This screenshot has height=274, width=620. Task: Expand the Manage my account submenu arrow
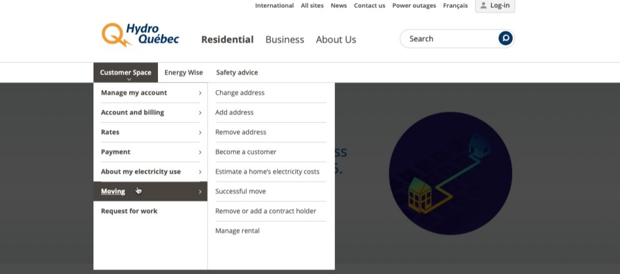point(200,93)
